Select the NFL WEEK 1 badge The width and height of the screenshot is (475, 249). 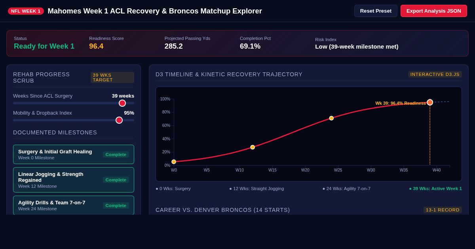pos(26,11)
